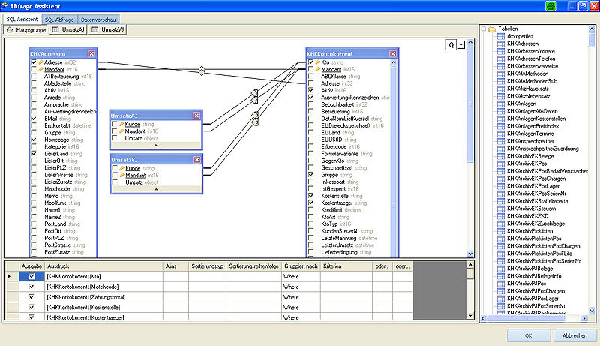This screenshot has width=600, height=346.
Task: Click scroll-down arrow of diagram area
Action: (470, 254)
